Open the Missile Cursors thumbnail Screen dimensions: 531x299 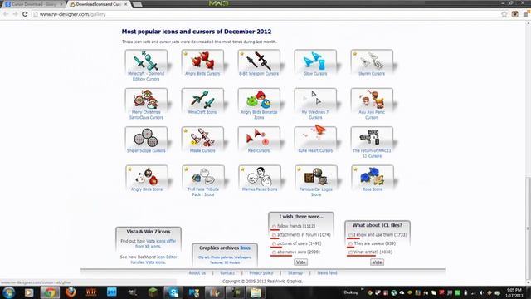(202, 138)
